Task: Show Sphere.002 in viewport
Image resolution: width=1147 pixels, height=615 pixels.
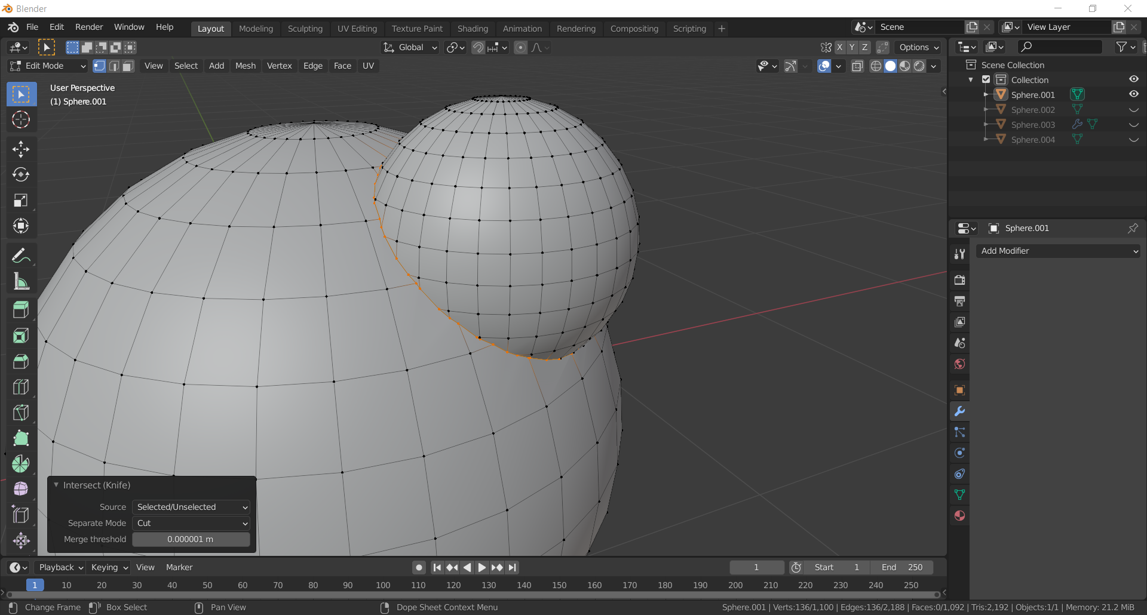Action: (1134, 109)
